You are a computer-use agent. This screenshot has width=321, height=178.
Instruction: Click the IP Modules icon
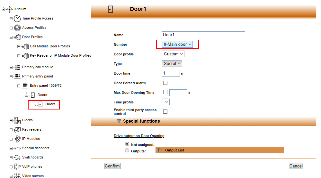pos(17,139)
